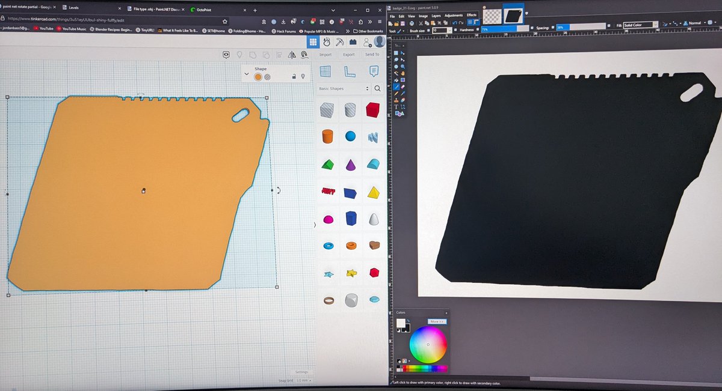This screenshot has width=722, height=391.
Task: Click the paint.net Undo arrow
Action: [454, 22]
